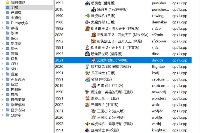Viewport: 200px width, 133px height.
Task: Click the 惩罚者 (1v2完美版) game icon
Action: click(x=93, y=9)
